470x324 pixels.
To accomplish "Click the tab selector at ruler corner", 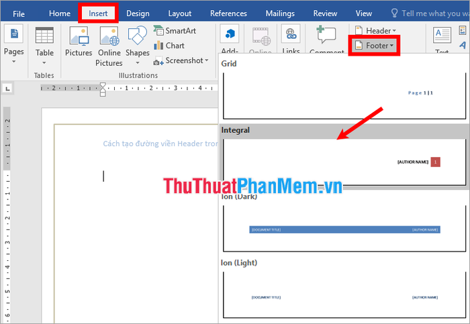I will pos(7,87).
